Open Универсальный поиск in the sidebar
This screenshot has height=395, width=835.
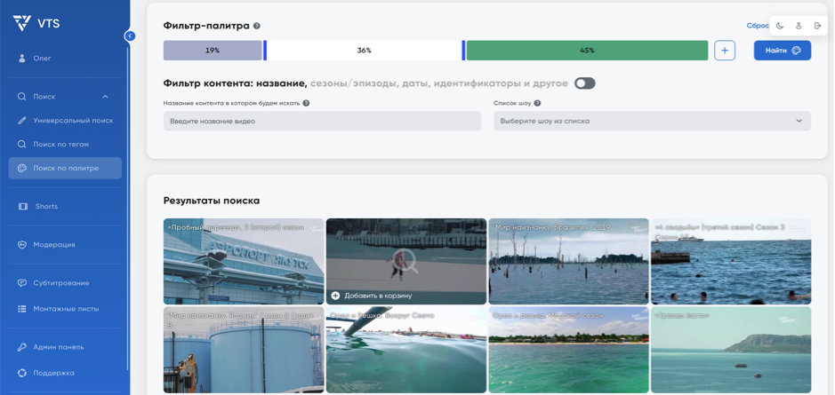pos(73,121)
